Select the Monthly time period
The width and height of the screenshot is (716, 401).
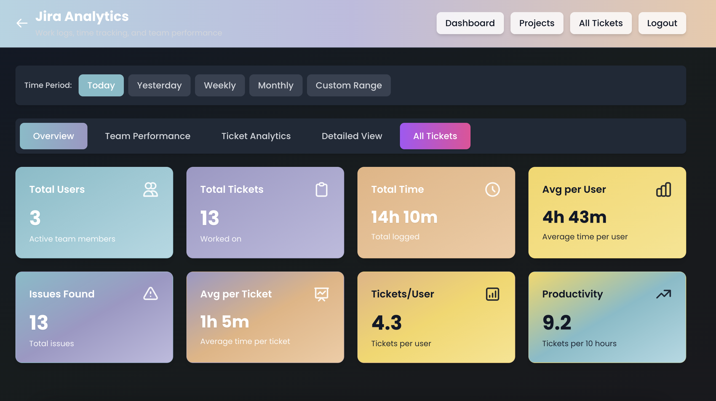pyautogui.click(x=276, y=85)
